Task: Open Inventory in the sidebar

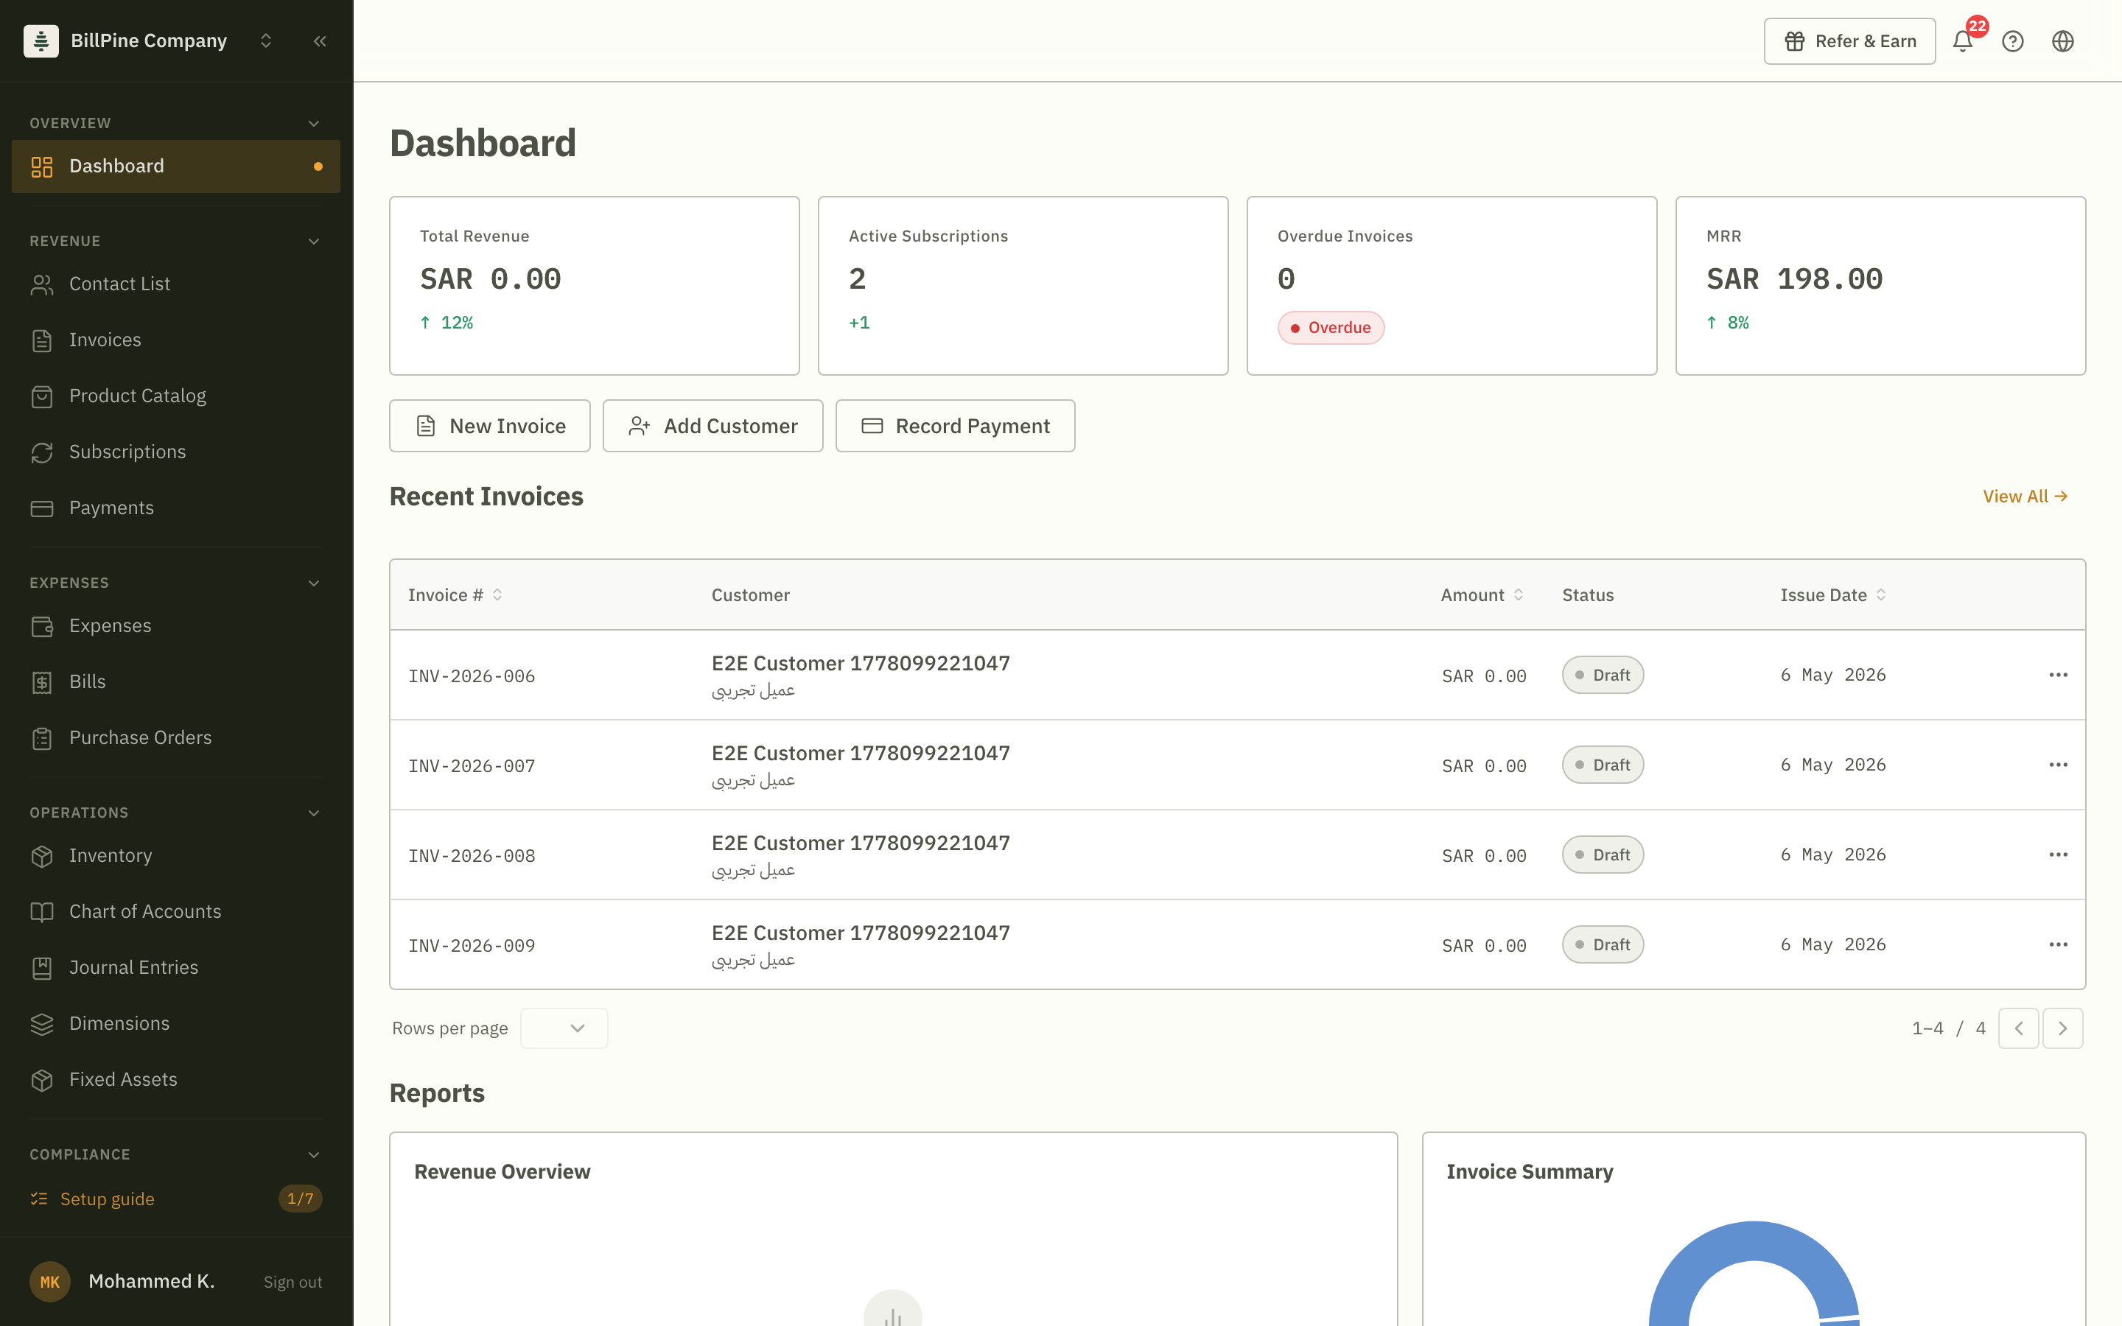Action: click(x=176, y=856)
